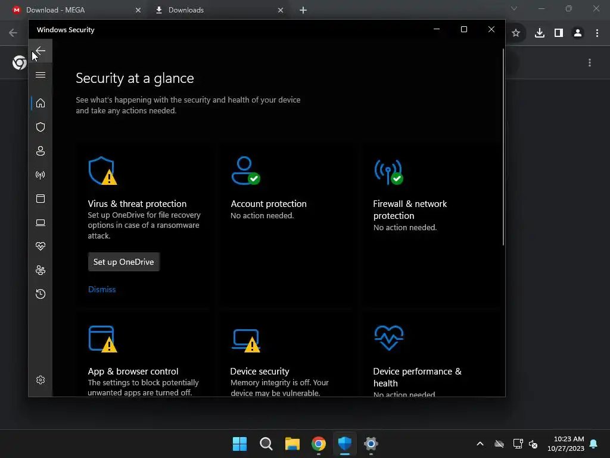Open Virus & threat protection shield in sidebar
610x458 pixels.
click(x=41, y=127)
